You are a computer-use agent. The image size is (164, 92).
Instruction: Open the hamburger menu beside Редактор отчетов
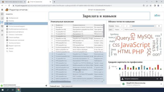[x=2, y=10]
